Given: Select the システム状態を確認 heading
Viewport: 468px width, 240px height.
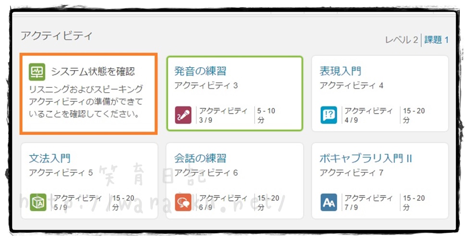Looking at the screenshot, I should click(x=93, y=72).
